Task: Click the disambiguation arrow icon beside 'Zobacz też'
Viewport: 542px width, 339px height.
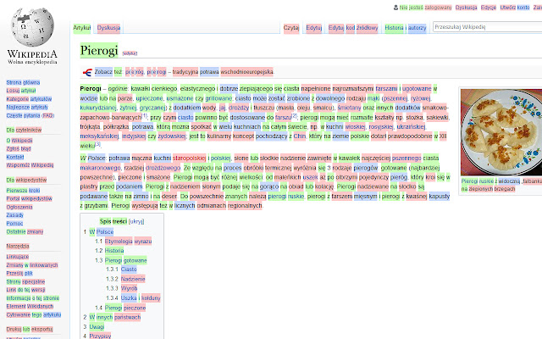Action: (x=87, y=72)
